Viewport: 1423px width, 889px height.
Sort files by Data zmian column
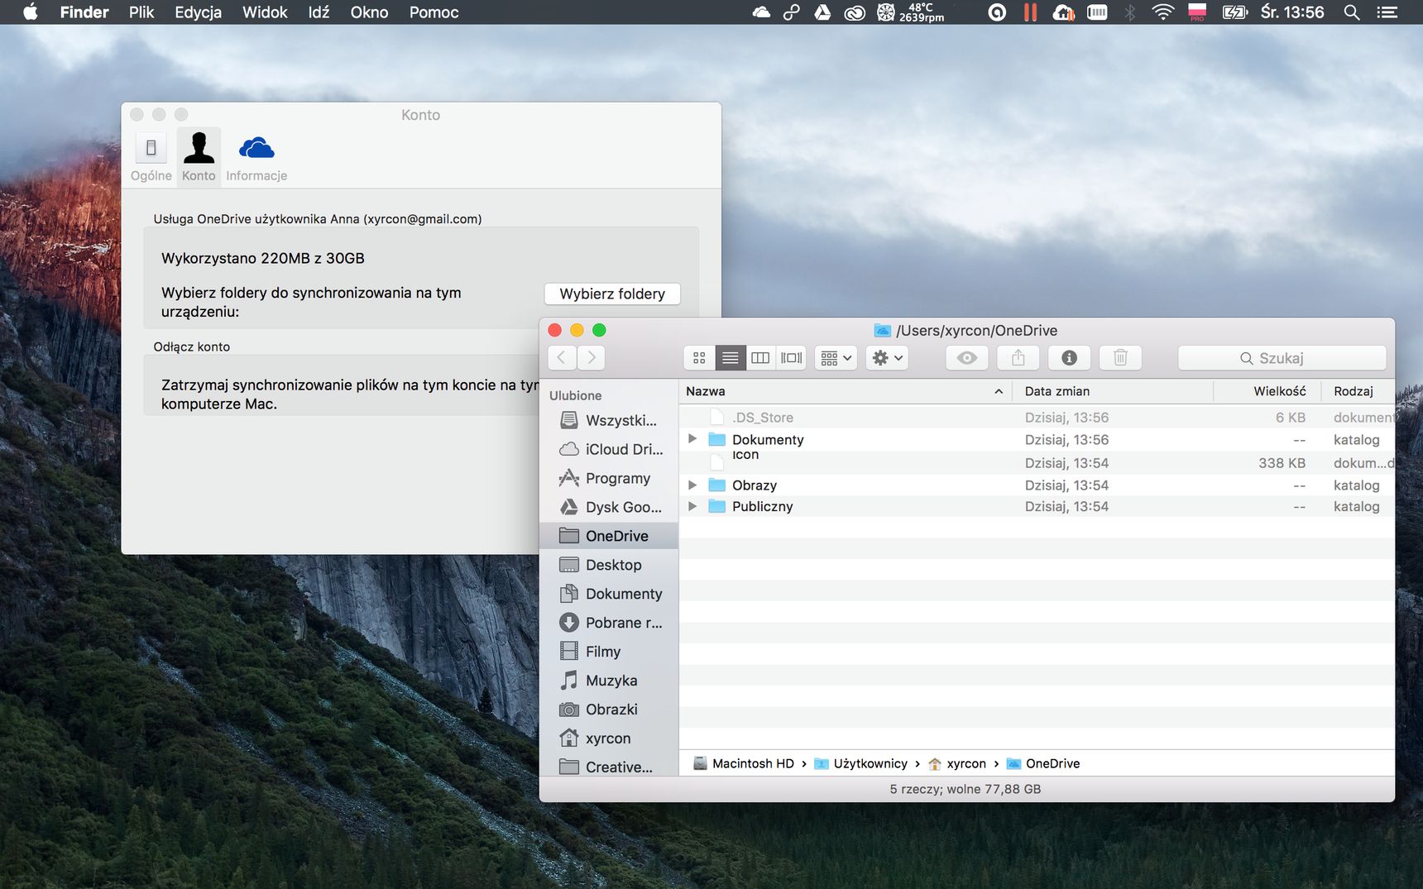tap(1112, 391)
